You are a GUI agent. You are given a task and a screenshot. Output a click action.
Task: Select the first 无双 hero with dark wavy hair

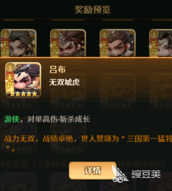click(19, 43)
